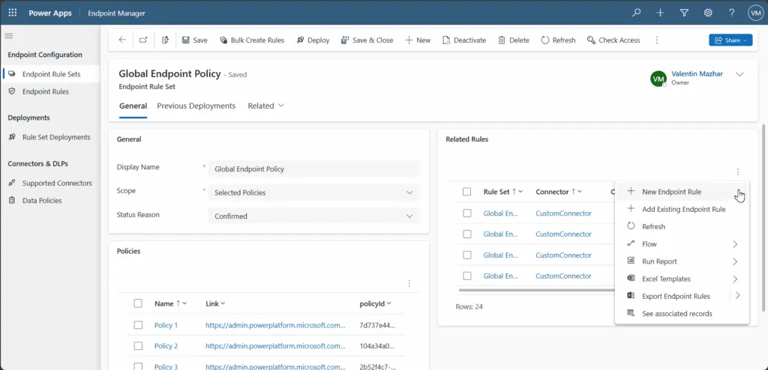768x370 pixels.
Task: Open the help question mark icon
Action: click(732, 13)
